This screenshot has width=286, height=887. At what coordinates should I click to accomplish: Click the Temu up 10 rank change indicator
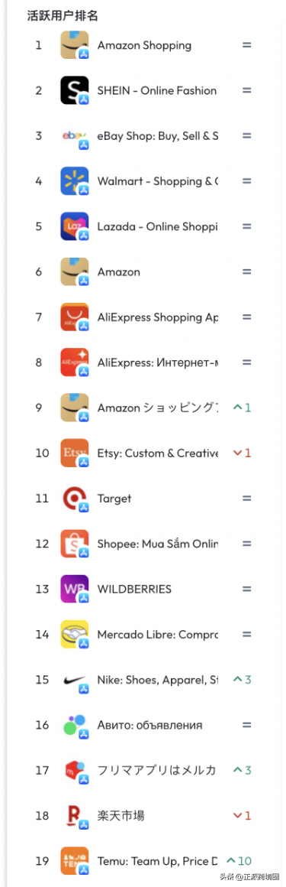pyautogui.click(x=239, y=861)
